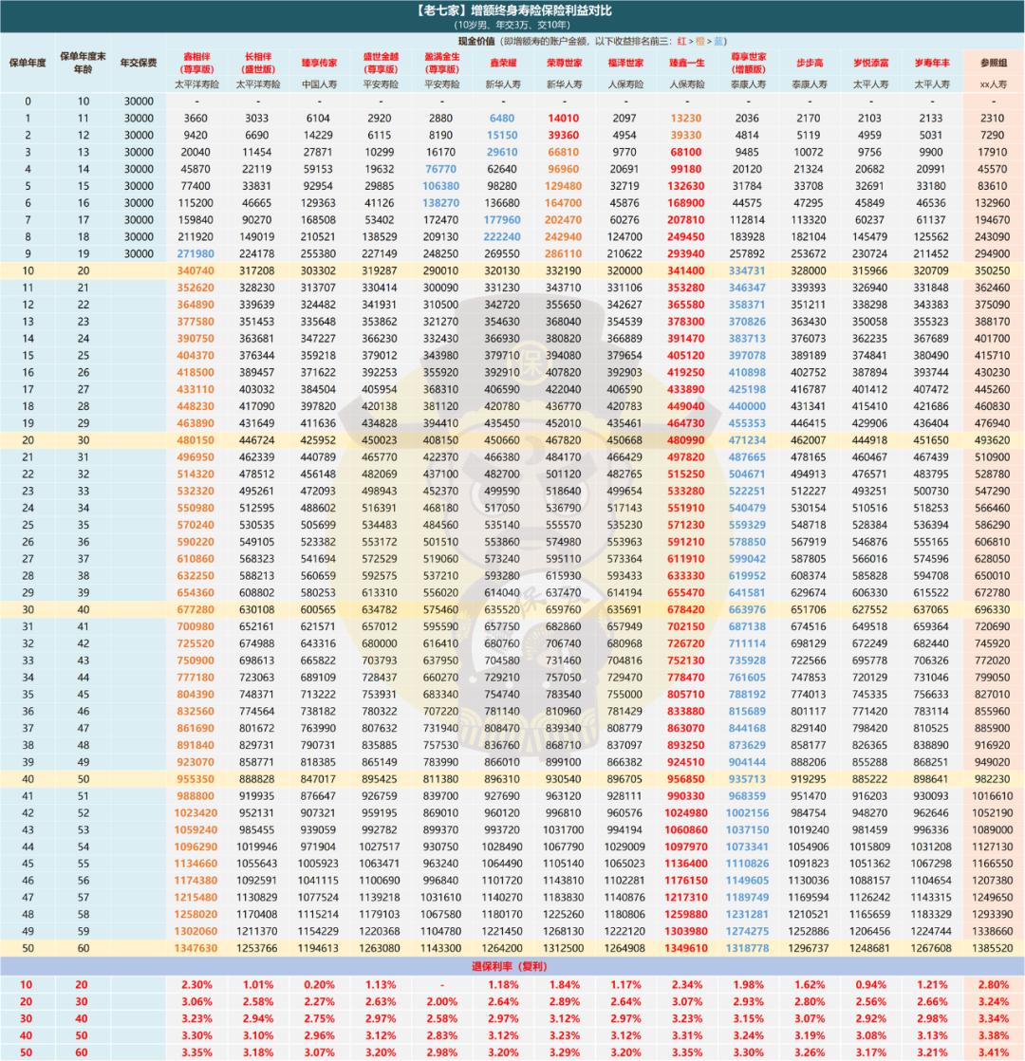Click the 荣尊世家 product header
This screenshot has width=1025, height=1061.
[x=565, y=63]
